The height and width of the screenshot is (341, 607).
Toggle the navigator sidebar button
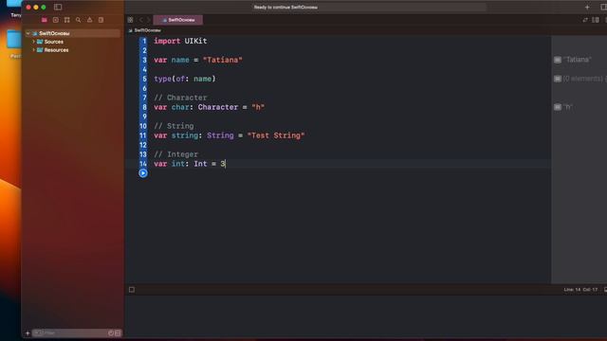click(x=58, y=7)
